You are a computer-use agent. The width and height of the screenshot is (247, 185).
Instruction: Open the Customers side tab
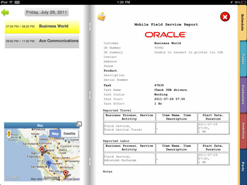click(x=243, y=95)
